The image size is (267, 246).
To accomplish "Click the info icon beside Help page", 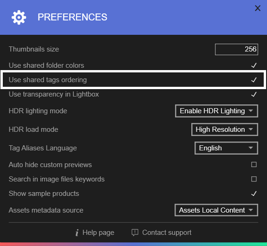I will pyautogui.click(x=77, y=233).
